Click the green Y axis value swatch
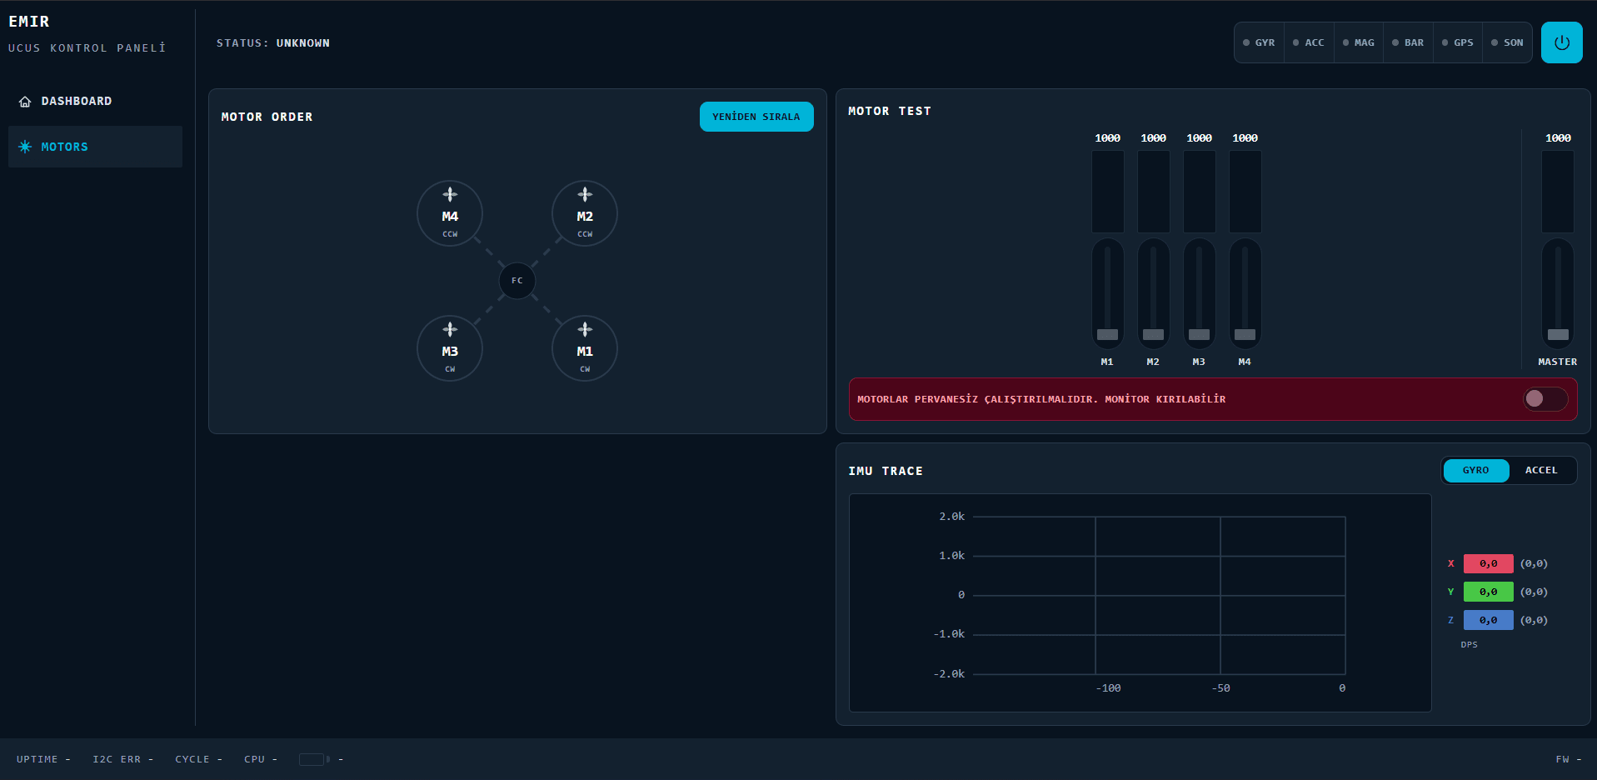Screen dimensions: 1597x780 click(x=1488, y=592)
